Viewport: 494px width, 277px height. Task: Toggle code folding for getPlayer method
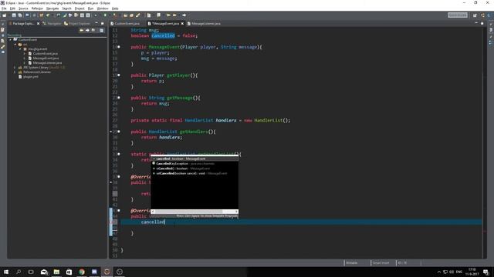(x=119, y=75)
